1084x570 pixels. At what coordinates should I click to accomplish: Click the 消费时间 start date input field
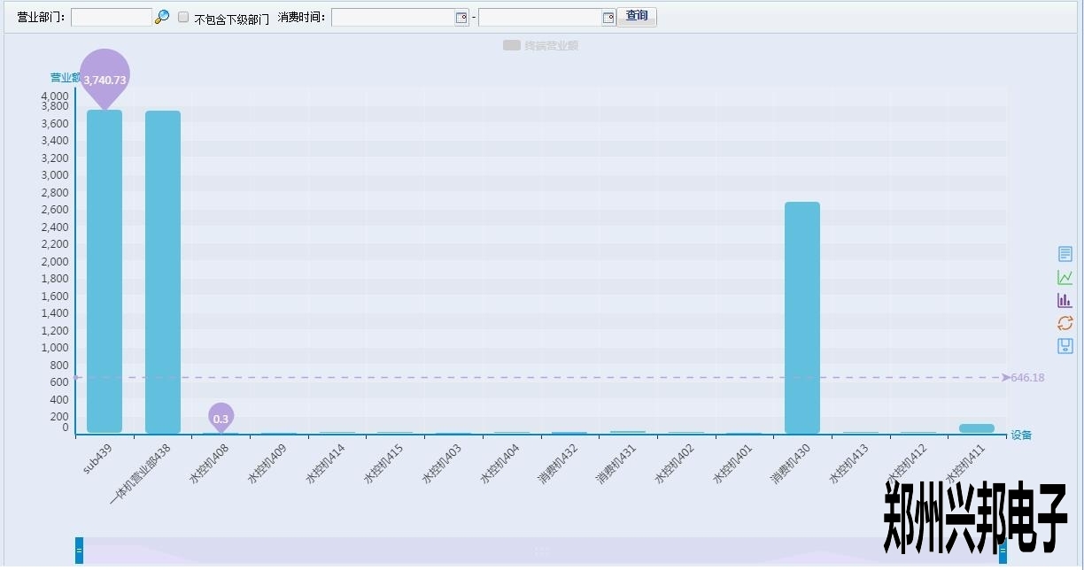tap(392, 17)
